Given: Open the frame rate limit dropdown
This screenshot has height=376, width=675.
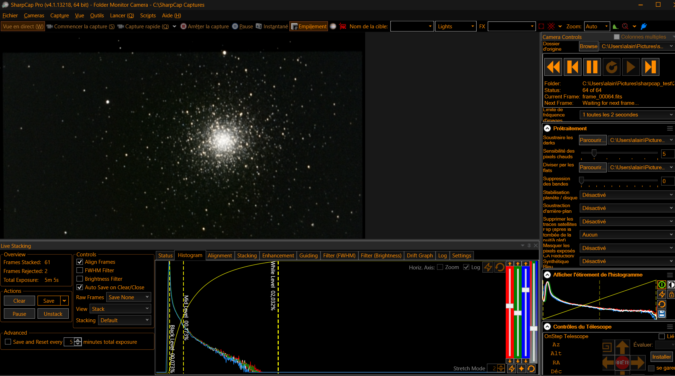Looking at the screenshot, I should pyautogui.click(x=627, y=115).
